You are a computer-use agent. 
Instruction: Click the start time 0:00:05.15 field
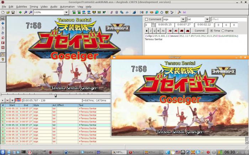165,25
